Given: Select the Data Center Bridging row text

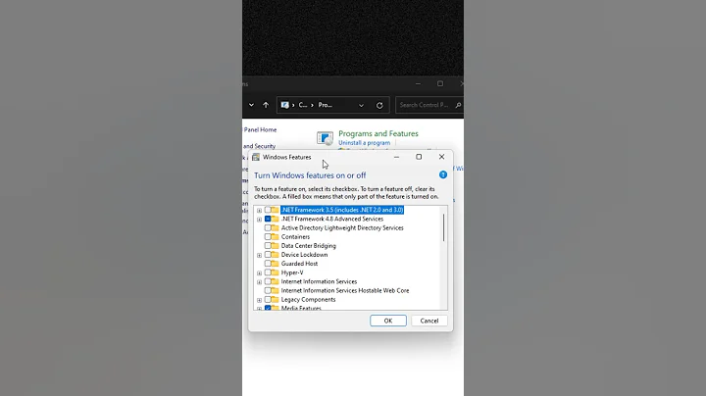Looking at the screenshot, I should click(309, 246).
